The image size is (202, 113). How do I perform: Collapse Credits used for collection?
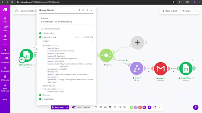click(x=44, y=89)
